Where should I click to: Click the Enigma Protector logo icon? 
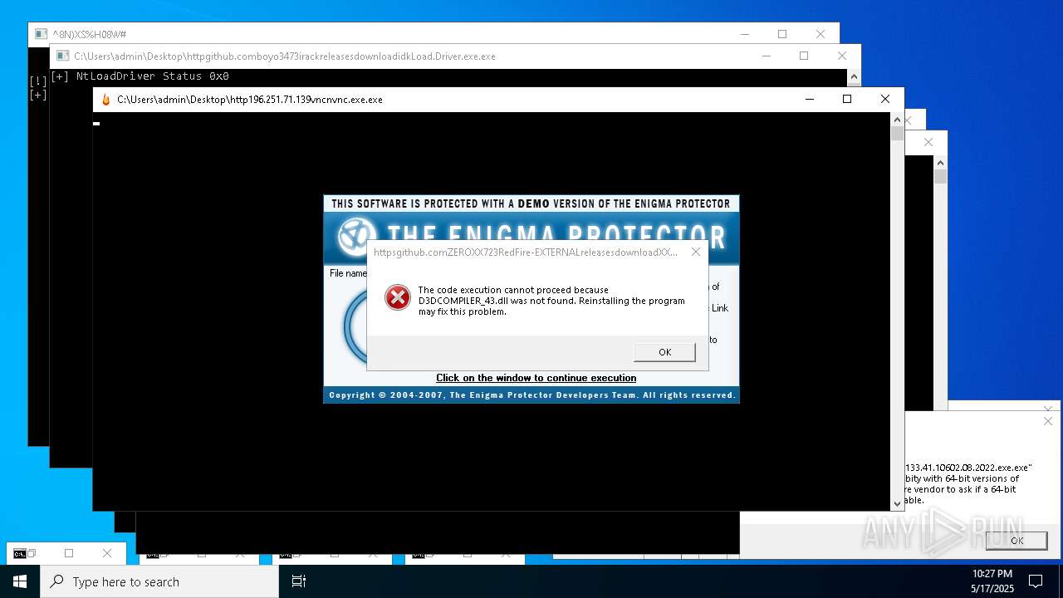pos(358,237)
